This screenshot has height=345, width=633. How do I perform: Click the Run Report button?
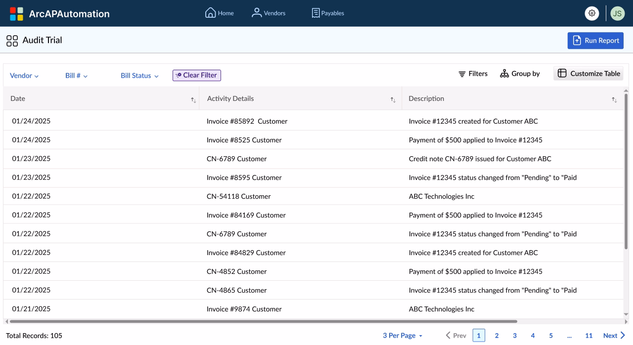coord(595,41)
